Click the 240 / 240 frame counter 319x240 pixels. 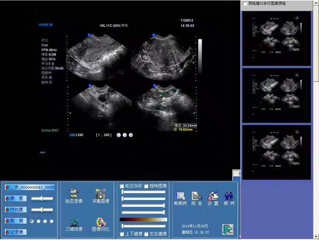point(76,135)
